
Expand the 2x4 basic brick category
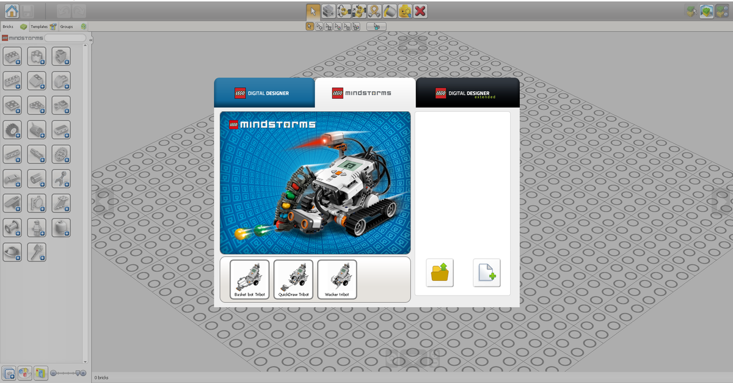click(x=12, y=56)
